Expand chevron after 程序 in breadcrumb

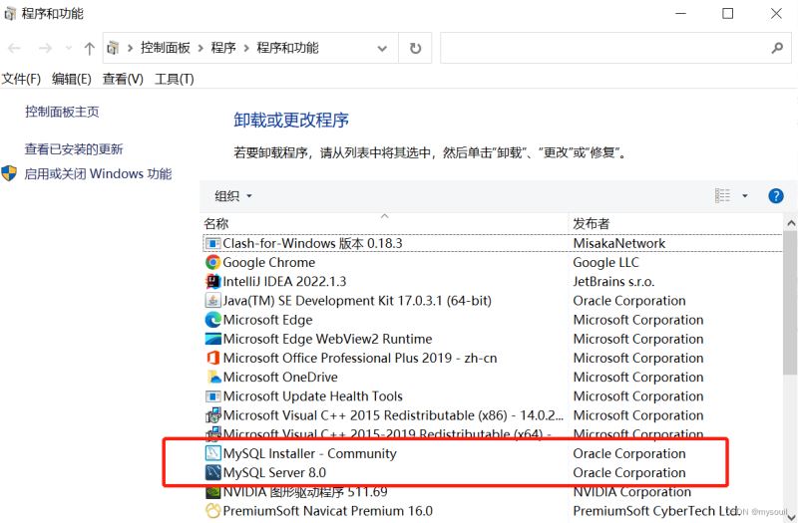click(x=246, y=48)
